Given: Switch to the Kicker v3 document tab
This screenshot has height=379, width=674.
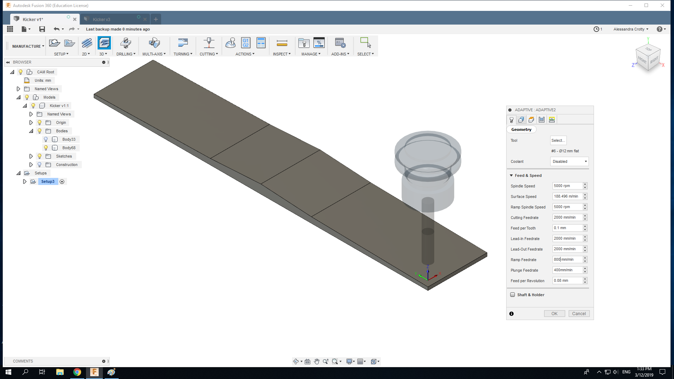Looking at the screenshot, I should pyautogui.click(x=102, y=19).
